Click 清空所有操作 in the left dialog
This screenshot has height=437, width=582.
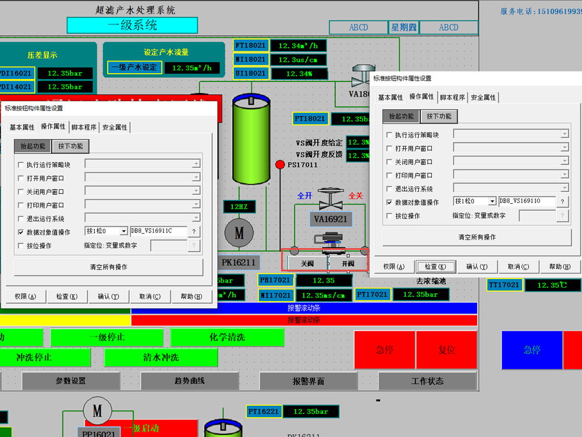pyautogui.click(x=108, y=267)
